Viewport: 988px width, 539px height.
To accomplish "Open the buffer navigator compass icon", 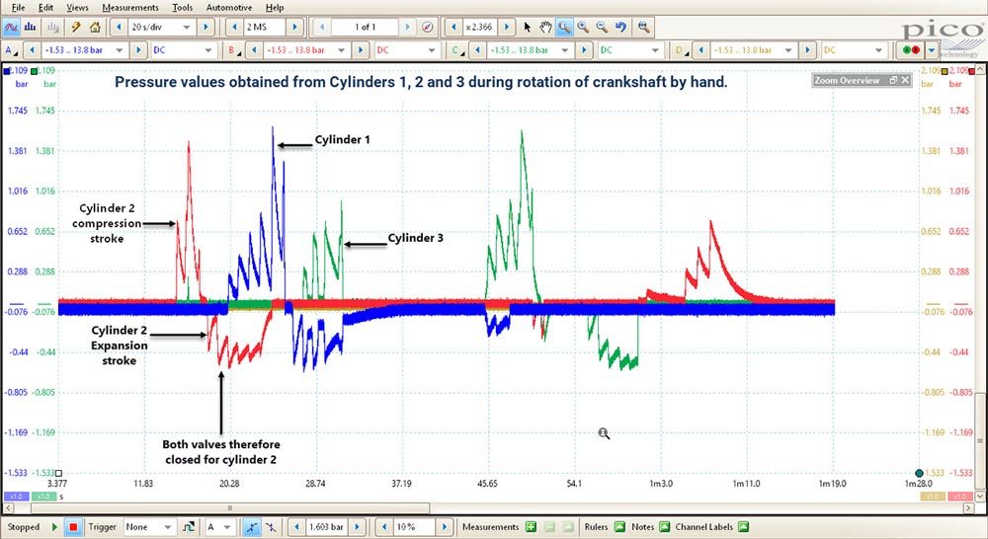I will pos(428,27).
